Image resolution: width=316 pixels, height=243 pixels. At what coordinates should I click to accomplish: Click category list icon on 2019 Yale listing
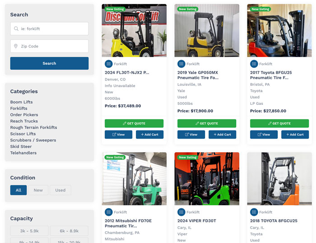pyautogui.click(x=181, y=64)
